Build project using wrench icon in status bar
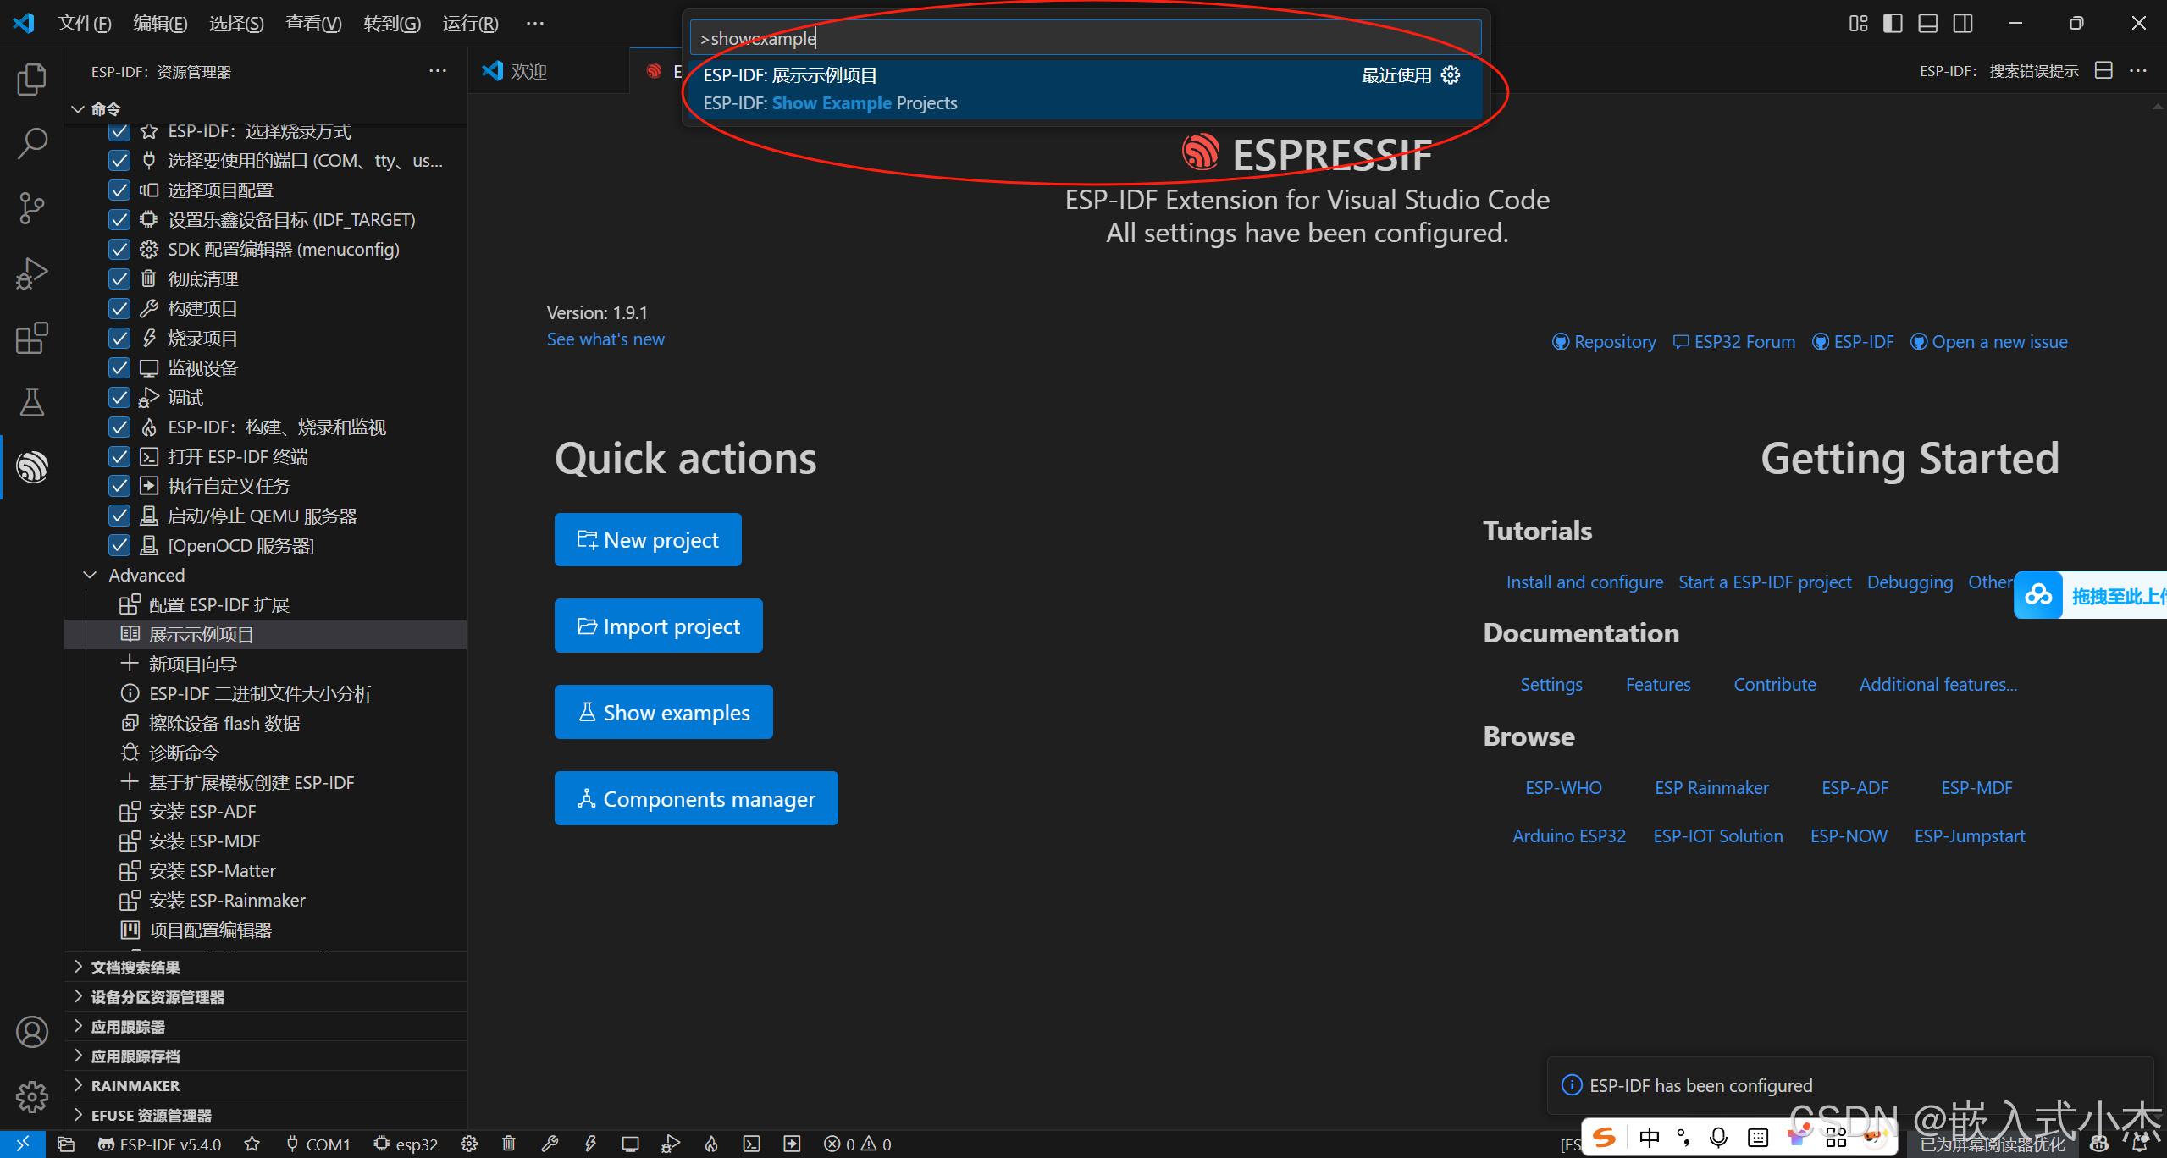Viewport: 2167px width, 1158px height. (x=550, y=1144)
